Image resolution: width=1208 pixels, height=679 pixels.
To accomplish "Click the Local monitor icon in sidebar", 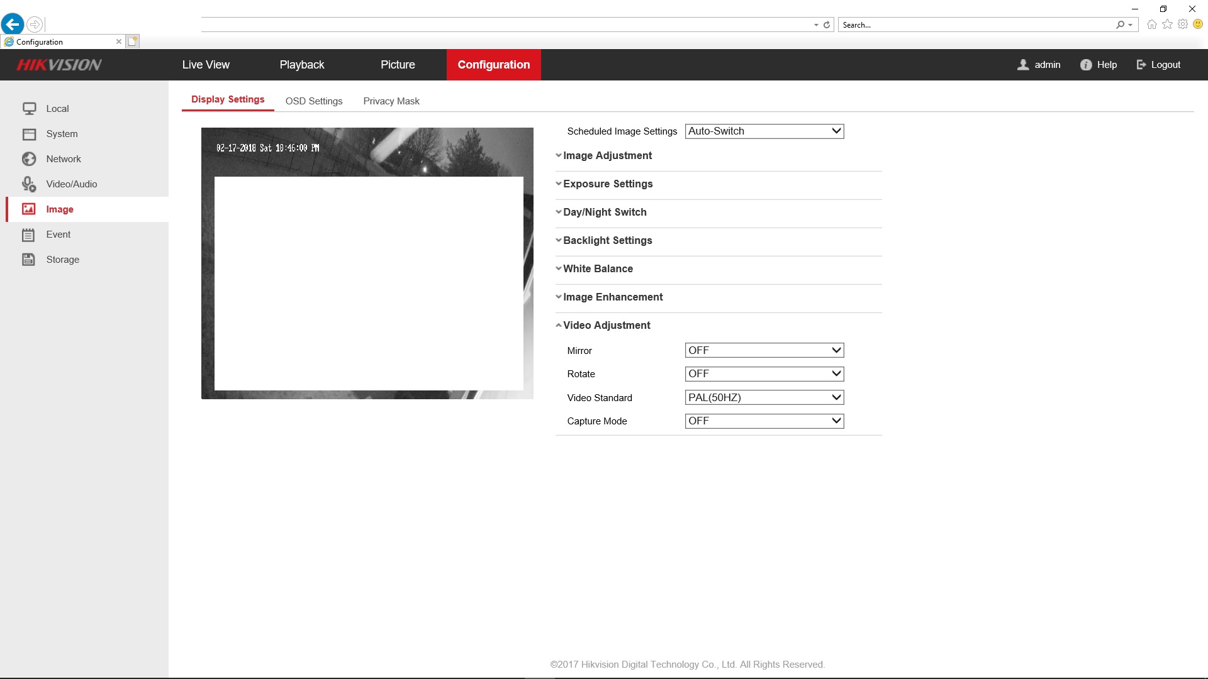I will 29,109.
